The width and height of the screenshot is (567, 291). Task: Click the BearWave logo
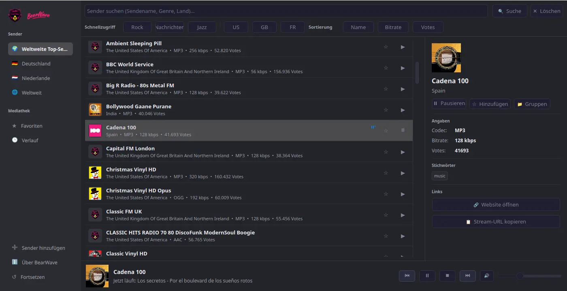[x=29, y=16]
